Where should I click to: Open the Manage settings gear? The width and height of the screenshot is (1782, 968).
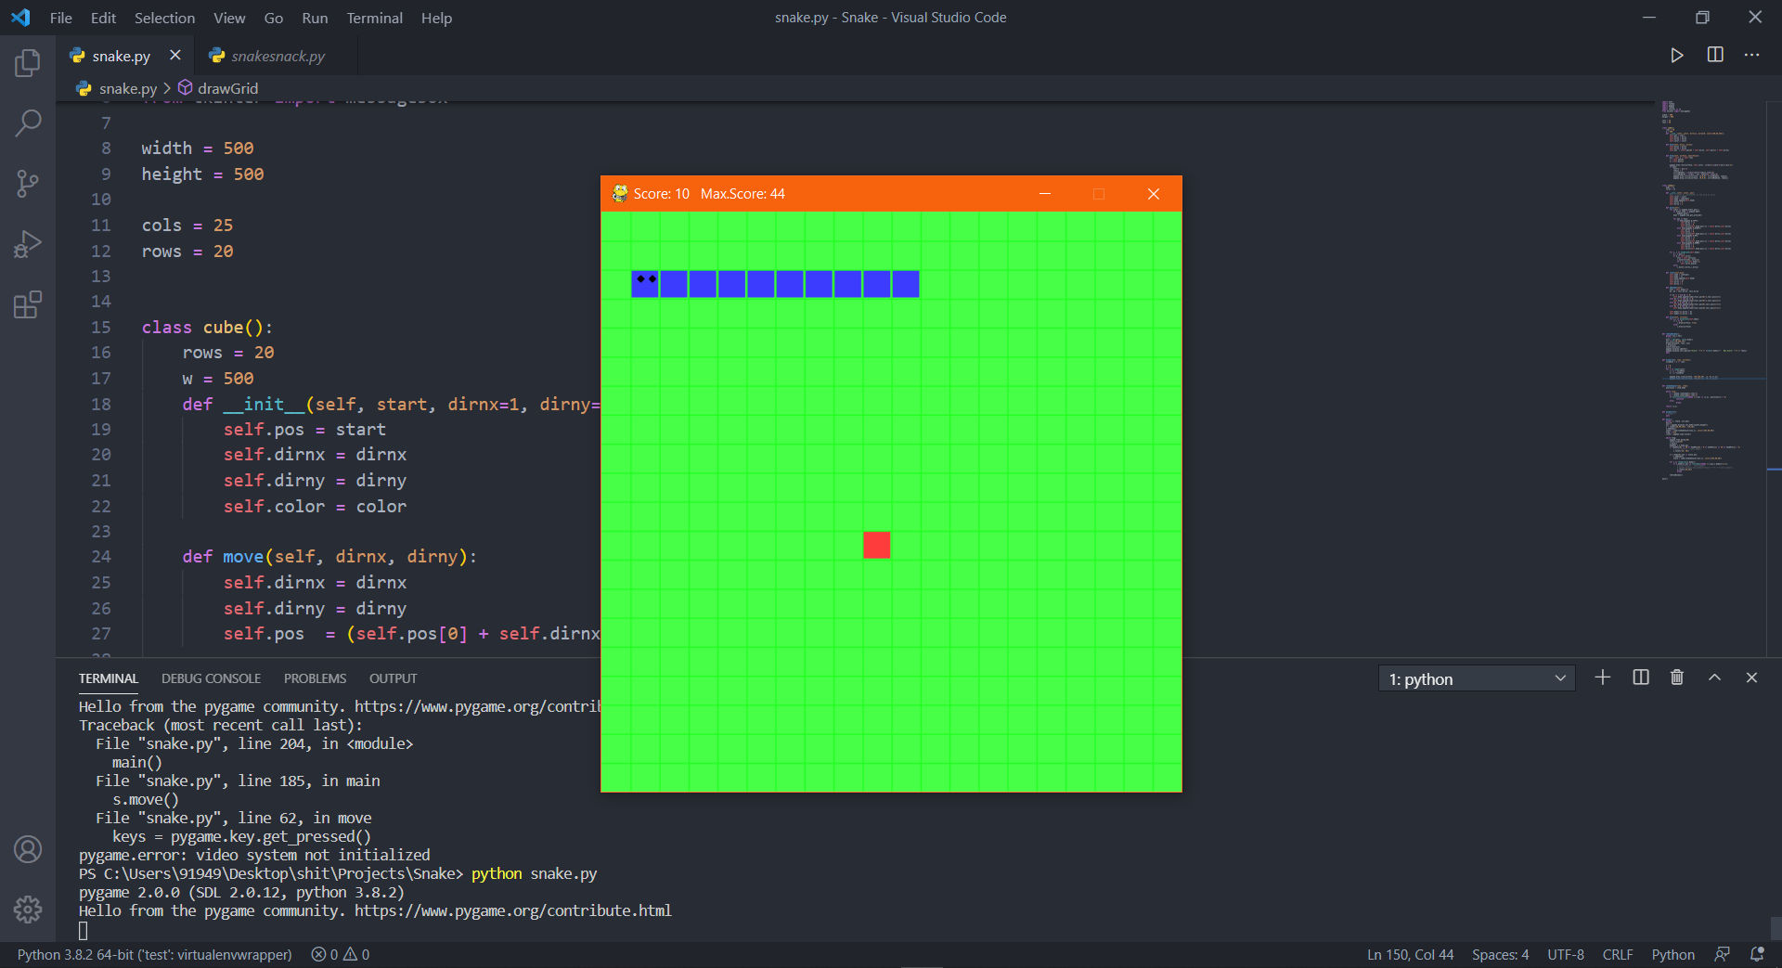[28, 909]
